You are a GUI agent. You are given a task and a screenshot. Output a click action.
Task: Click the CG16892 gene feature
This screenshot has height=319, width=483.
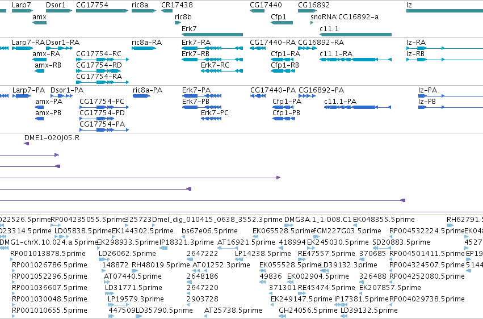tap(308, 11)
